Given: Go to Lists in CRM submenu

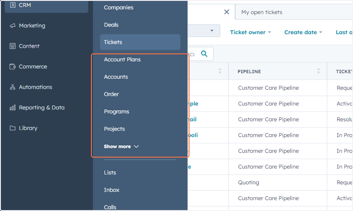Looking at the screenshot, I should click(110, 173).
